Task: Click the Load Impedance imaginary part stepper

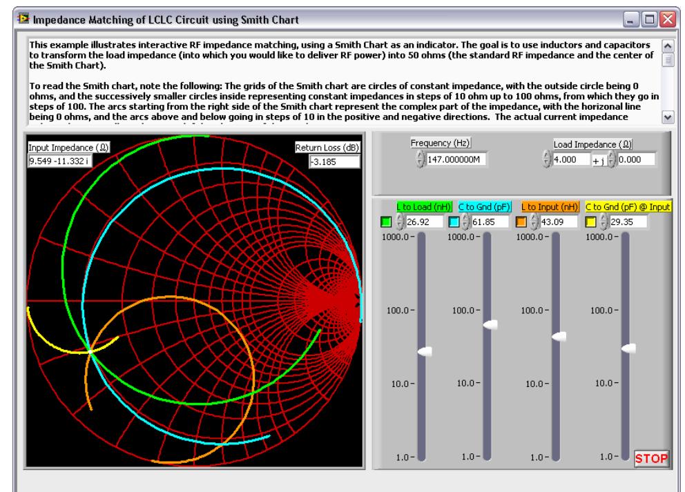Action: (x=612, y=159)
